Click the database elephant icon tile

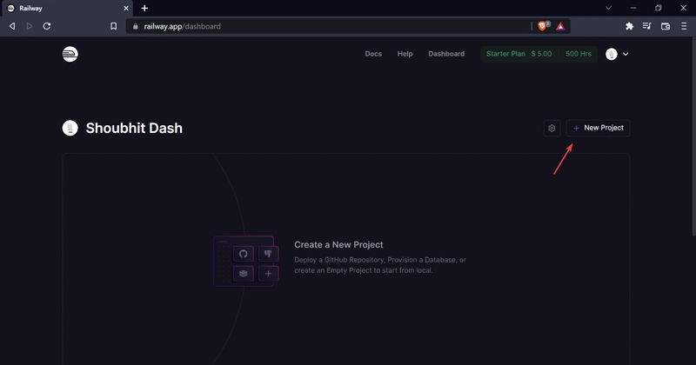[268, 254]
